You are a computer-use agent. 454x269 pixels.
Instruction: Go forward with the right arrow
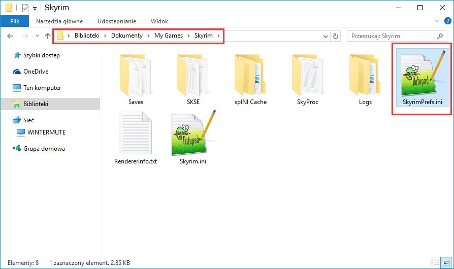(x=25, y=36)
